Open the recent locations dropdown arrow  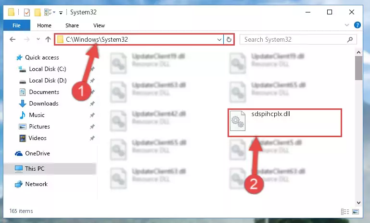(38, 39)
